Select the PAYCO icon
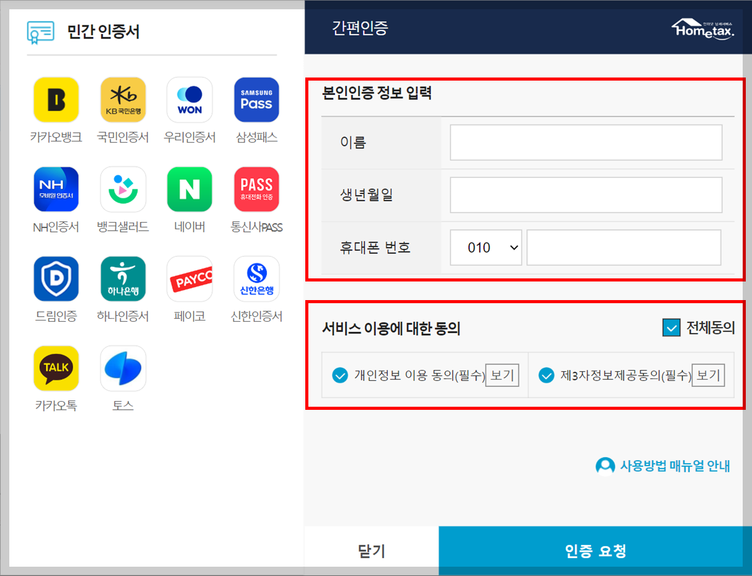Viewport: 752px width, 576px height. [x=190, y=279]
